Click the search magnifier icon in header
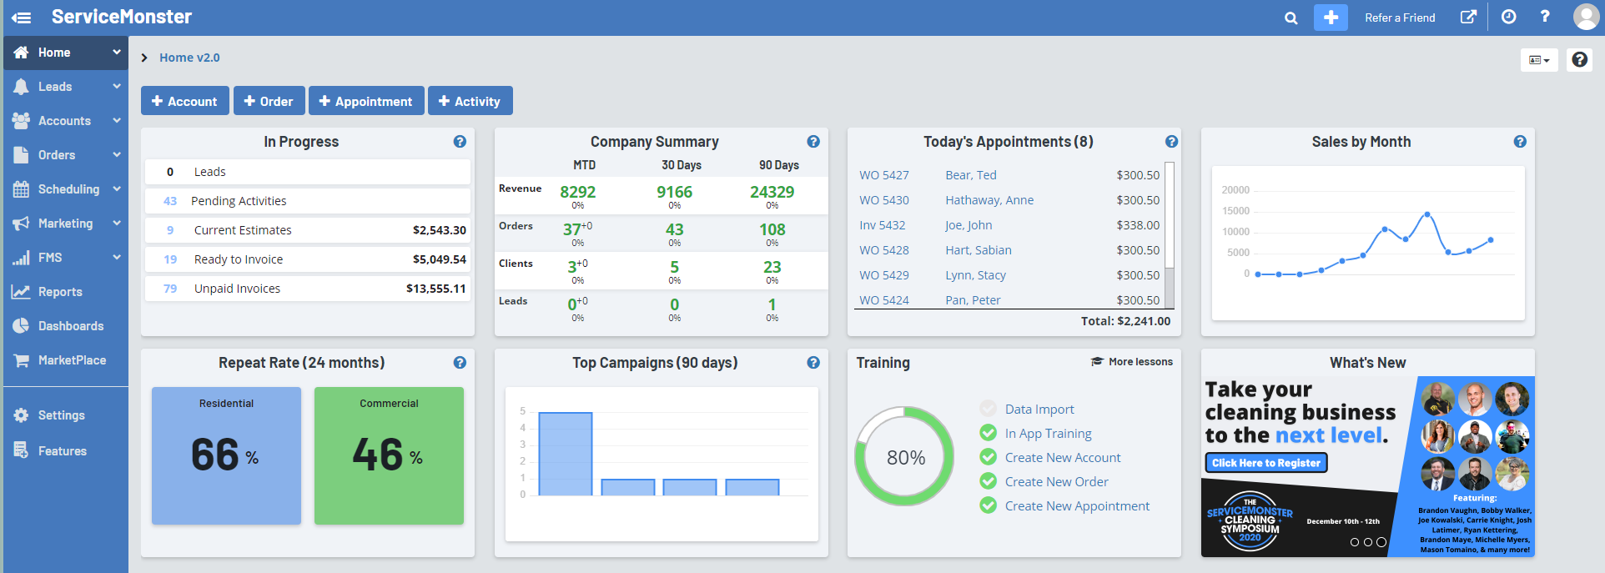Viewport: 1605px width, 573px height. tap(1291, 18)
